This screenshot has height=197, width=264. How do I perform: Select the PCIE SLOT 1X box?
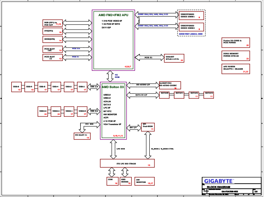pos(52,57)
